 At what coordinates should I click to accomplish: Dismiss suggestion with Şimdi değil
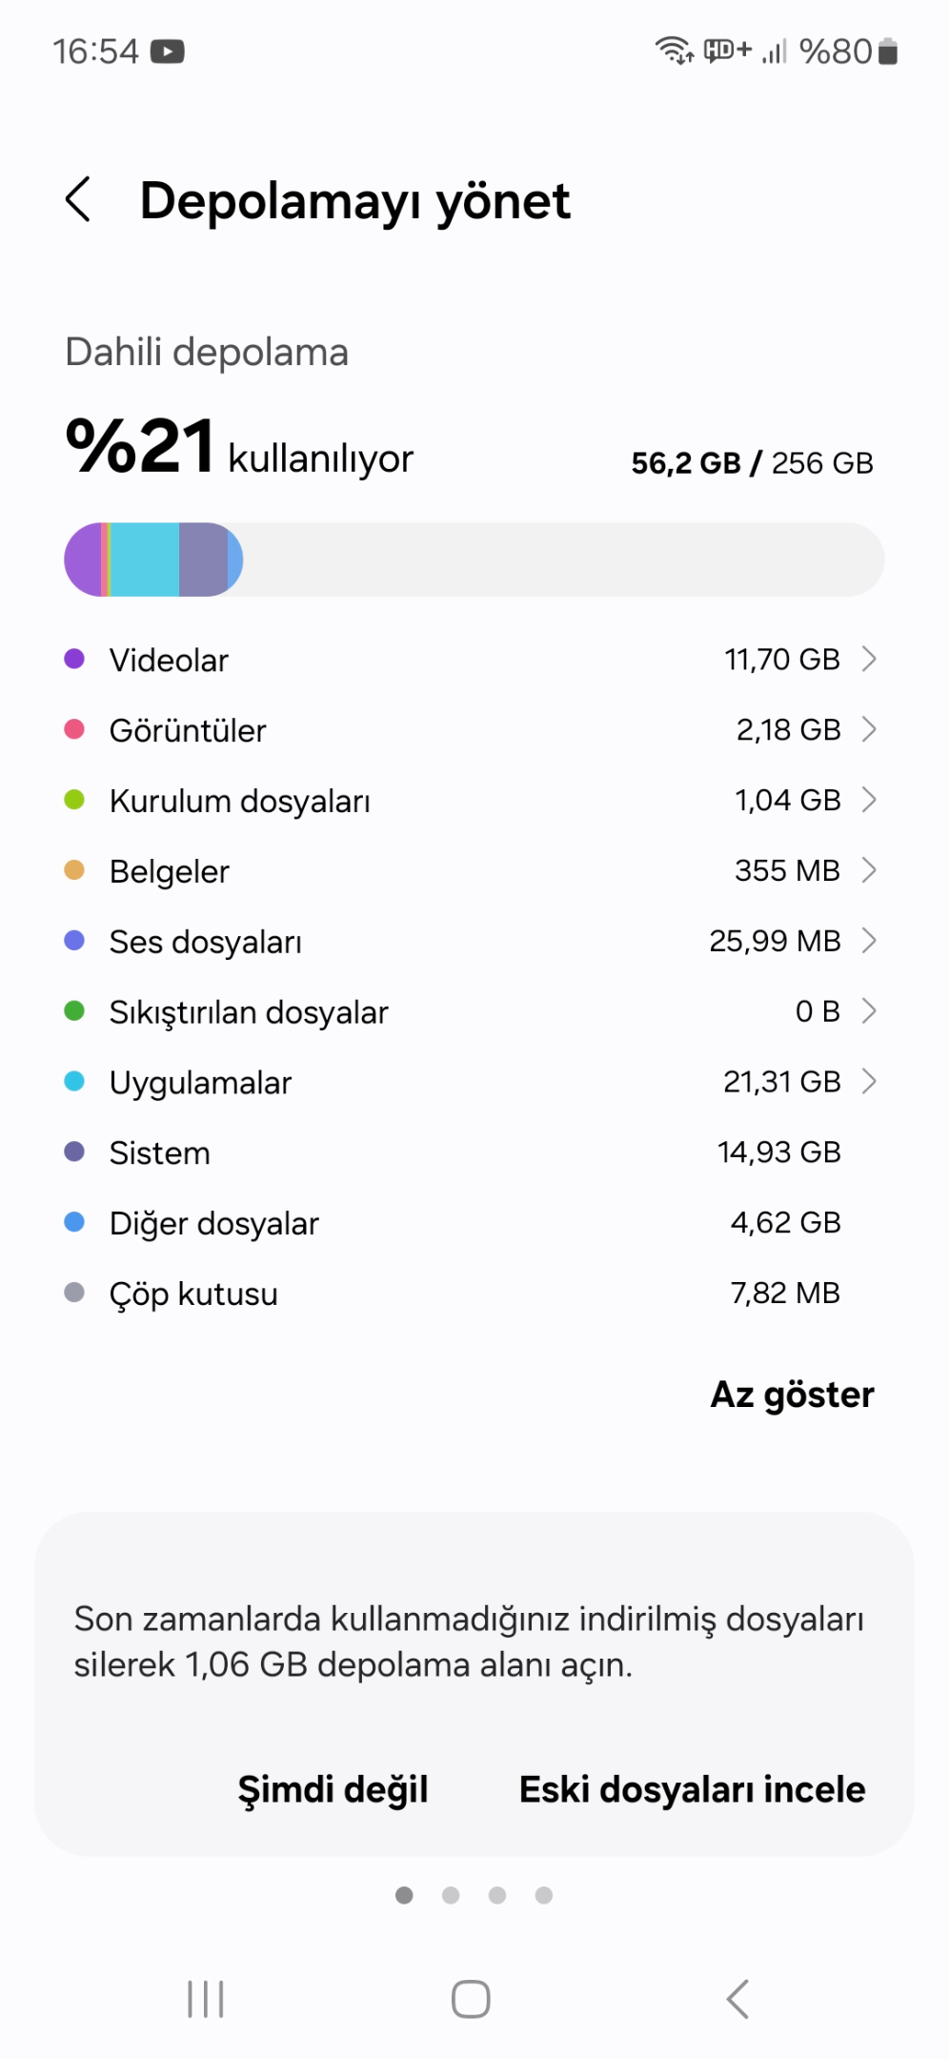(333, 1789)
